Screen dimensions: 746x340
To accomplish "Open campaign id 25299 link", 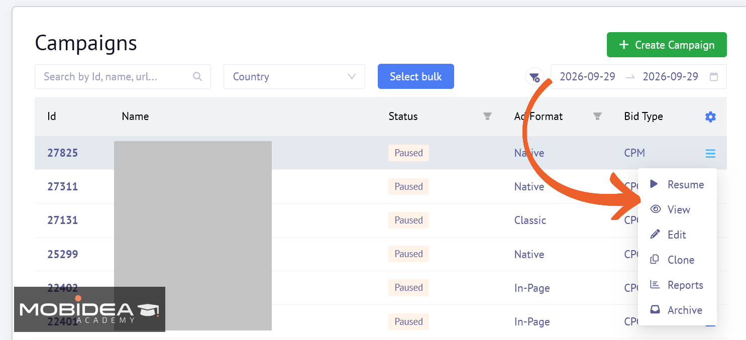I will [63, 254].
